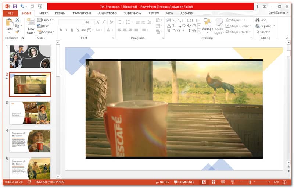Switch to the DESIGN tab
Screen dimensions: 294x188
coord(60,13)
